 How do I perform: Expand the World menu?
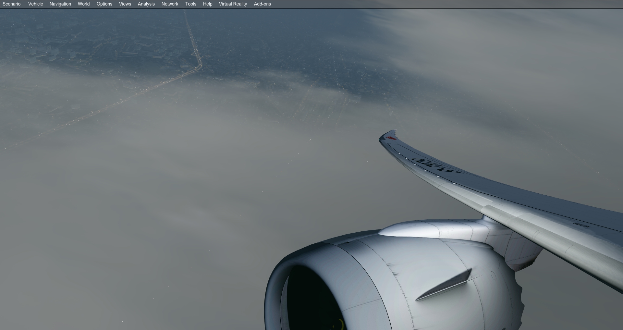[x=83, y=4]
